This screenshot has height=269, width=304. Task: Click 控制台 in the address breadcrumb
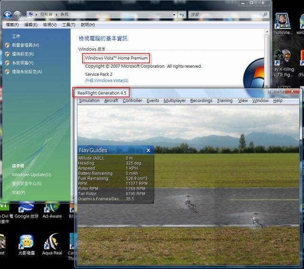[x=46, y=15]
